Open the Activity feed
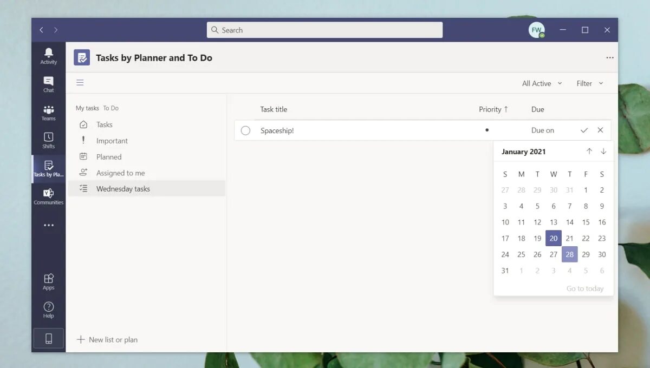This screenshot has height=368, width=650. point(48,56)
